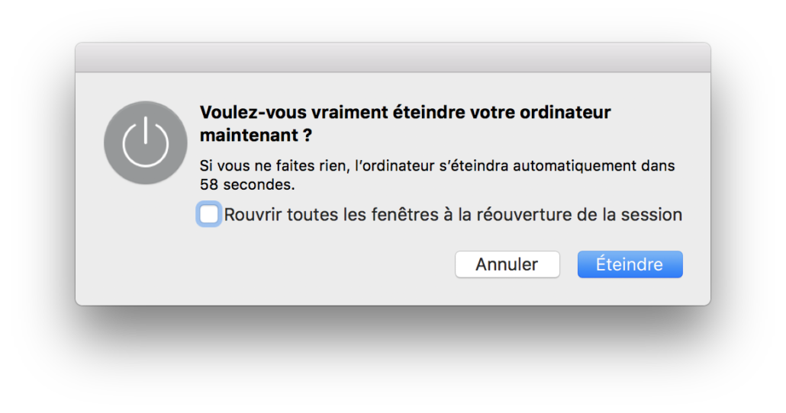Viewport: 786px width, 413px height.
Task: Click the words 'l'ordinateur s'éteindra' in the message
Action: 429,165
